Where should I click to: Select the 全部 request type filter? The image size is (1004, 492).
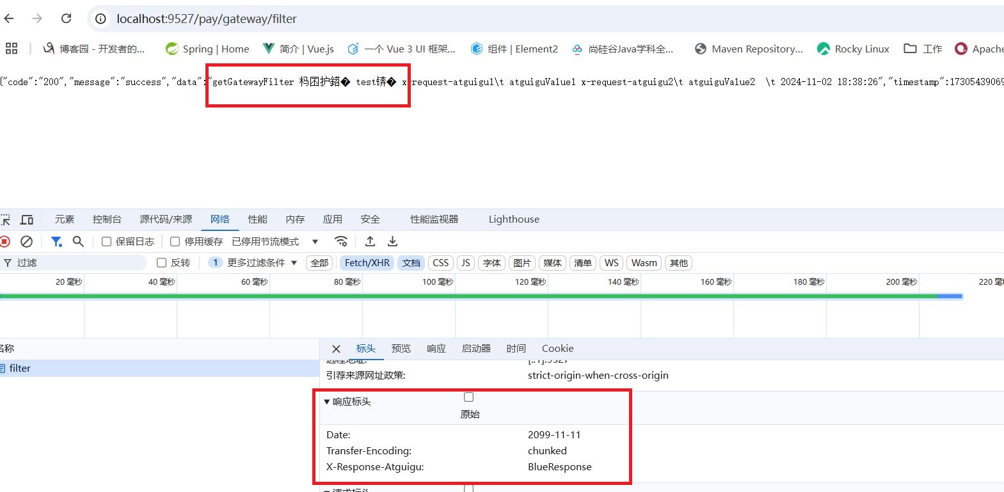coord(319,263)
